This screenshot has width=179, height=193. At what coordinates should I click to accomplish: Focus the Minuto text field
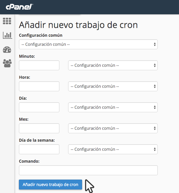39,65
